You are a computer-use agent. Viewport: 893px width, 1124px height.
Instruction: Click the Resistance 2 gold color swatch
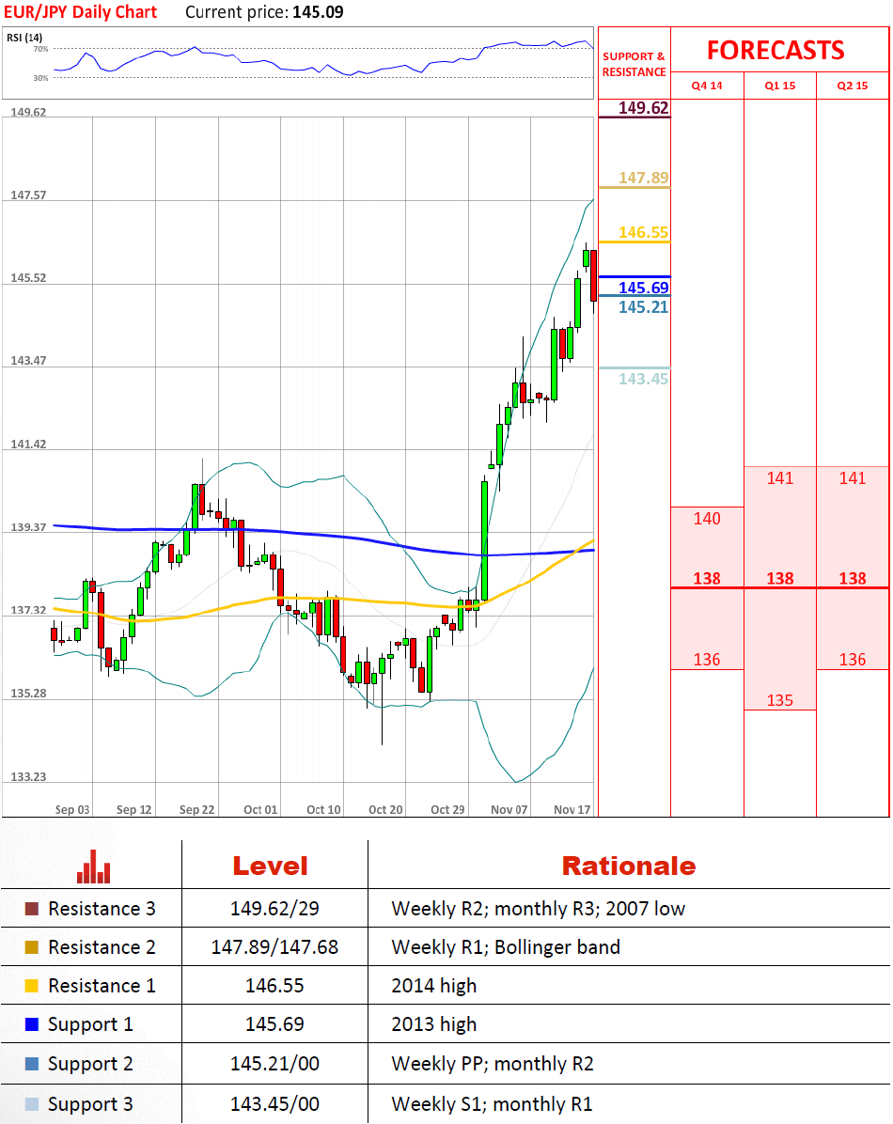click(x=32, y=947)
